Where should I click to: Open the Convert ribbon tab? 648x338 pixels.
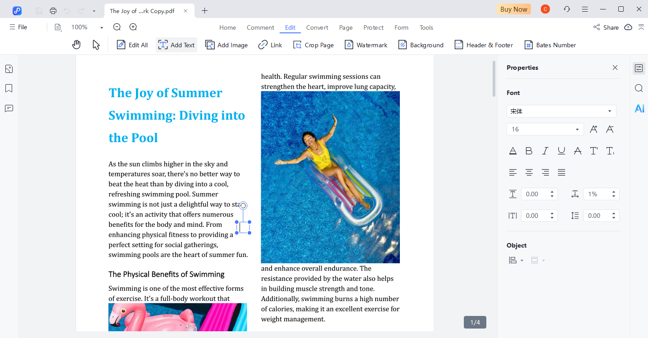click(317, 27)
